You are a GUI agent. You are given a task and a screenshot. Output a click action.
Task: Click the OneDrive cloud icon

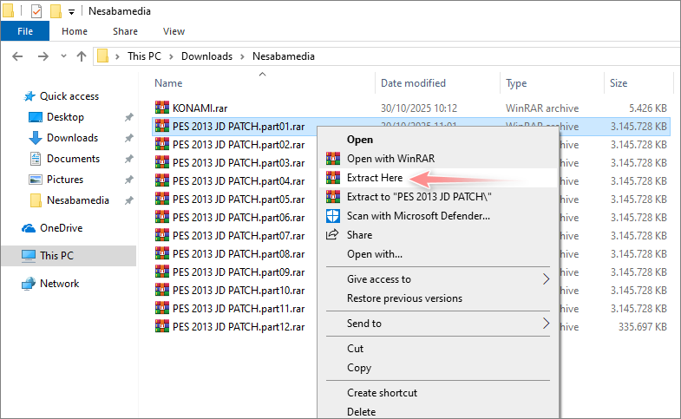point(29,228)
